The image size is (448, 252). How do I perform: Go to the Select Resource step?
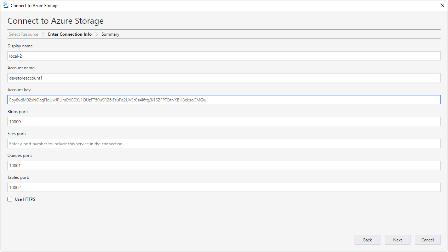tap(23, 34)
